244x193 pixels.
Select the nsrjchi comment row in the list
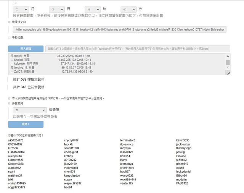(x=57, y=56)
